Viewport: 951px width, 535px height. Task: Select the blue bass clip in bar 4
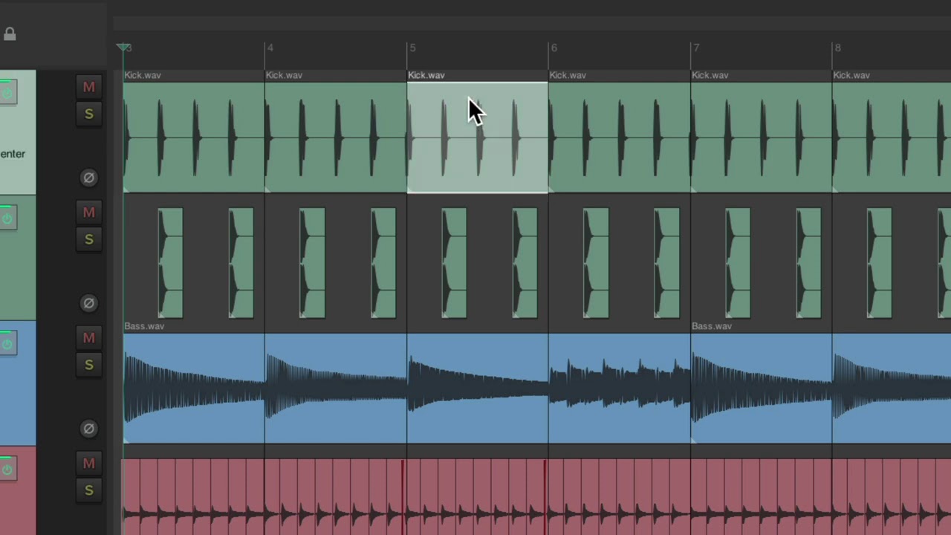tap(336, 389)
